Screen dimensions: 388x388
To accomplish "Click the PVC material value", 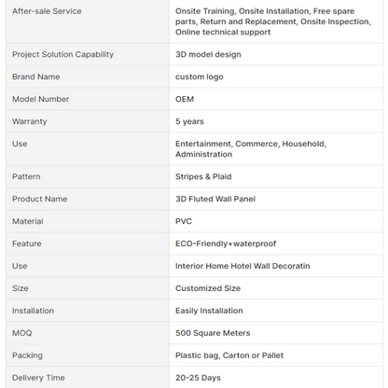I will (x=184, y=221).
